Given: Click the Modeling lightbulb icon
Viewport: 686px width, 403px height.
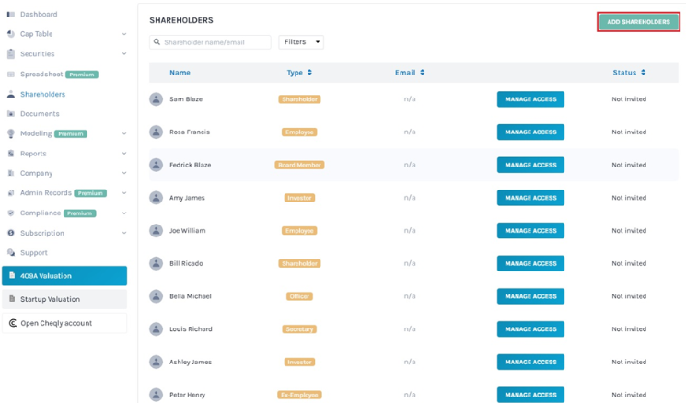Looking at the screenshot, I should tap(11, 133).
